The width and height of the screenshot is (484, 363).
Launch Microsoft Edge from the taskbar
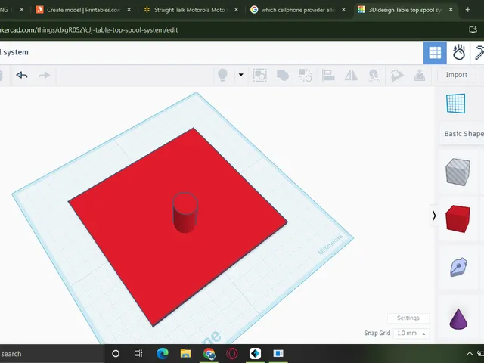163,354
